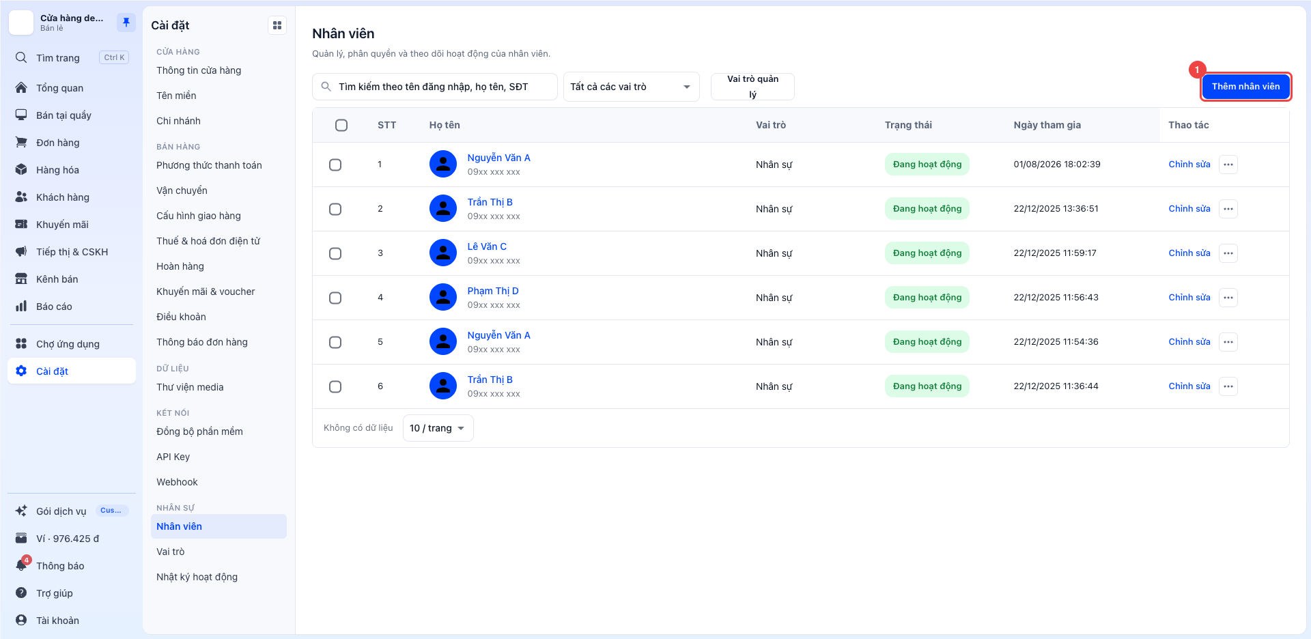Click the Hàng hóa box icon
Screen dimensions: 1311x639
21,169
